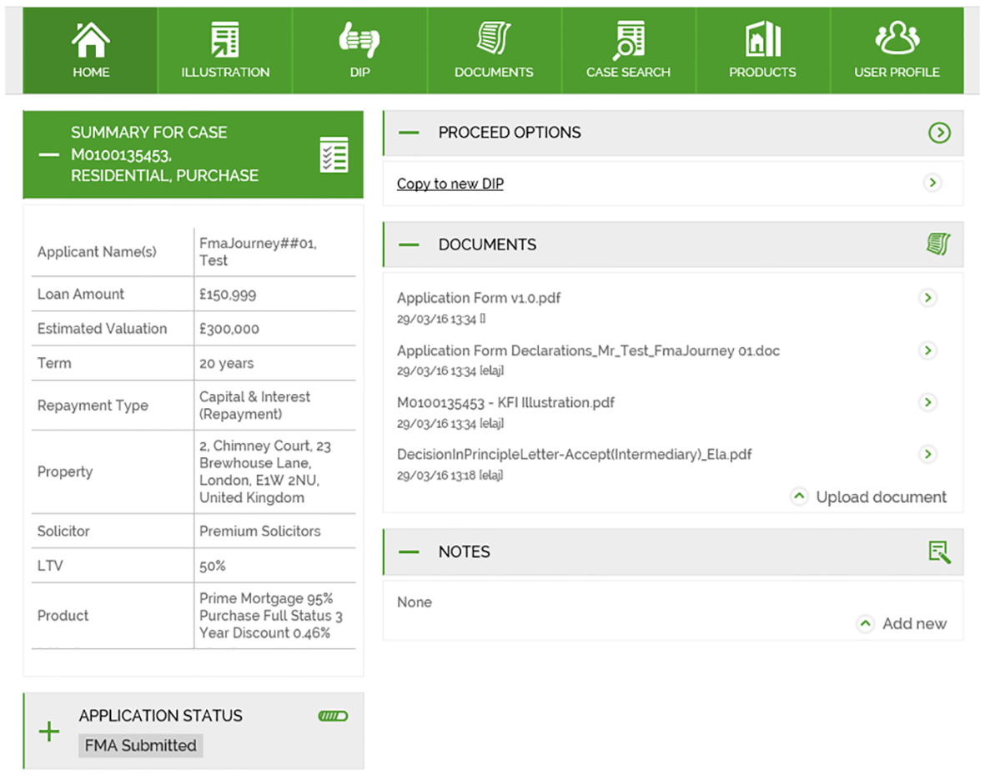Expand the Application Status section

coord(49,732)
